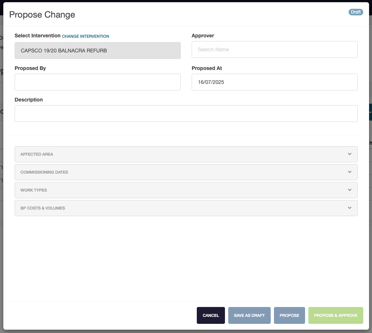372x333 pixels.
Task: Click inside the Description text box
Action: (186, 114)
